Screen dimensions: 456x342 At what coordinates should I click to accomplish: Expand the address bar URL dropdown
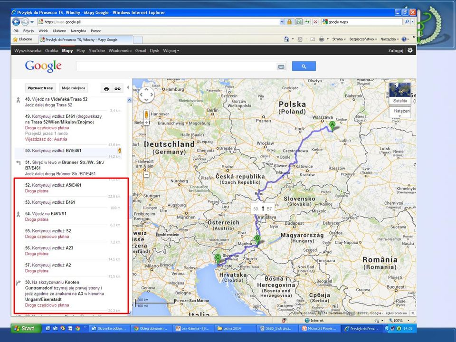282,22
